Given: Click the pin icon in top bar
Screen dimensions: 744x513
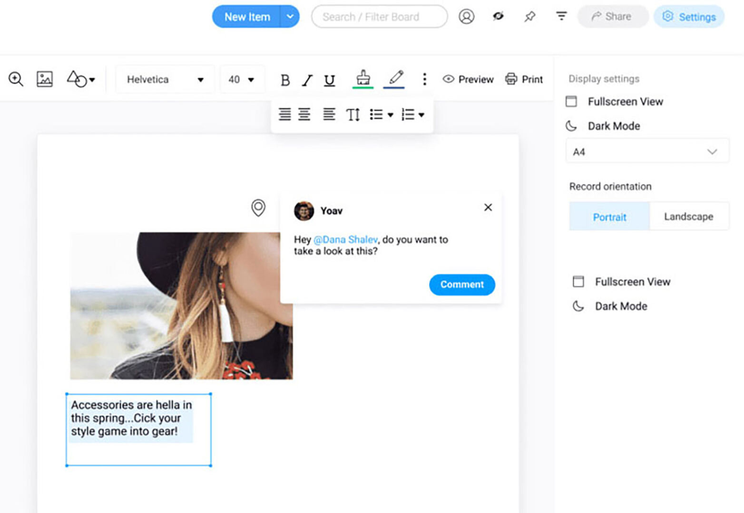Looking at the screenshot, I should point(529,17).
